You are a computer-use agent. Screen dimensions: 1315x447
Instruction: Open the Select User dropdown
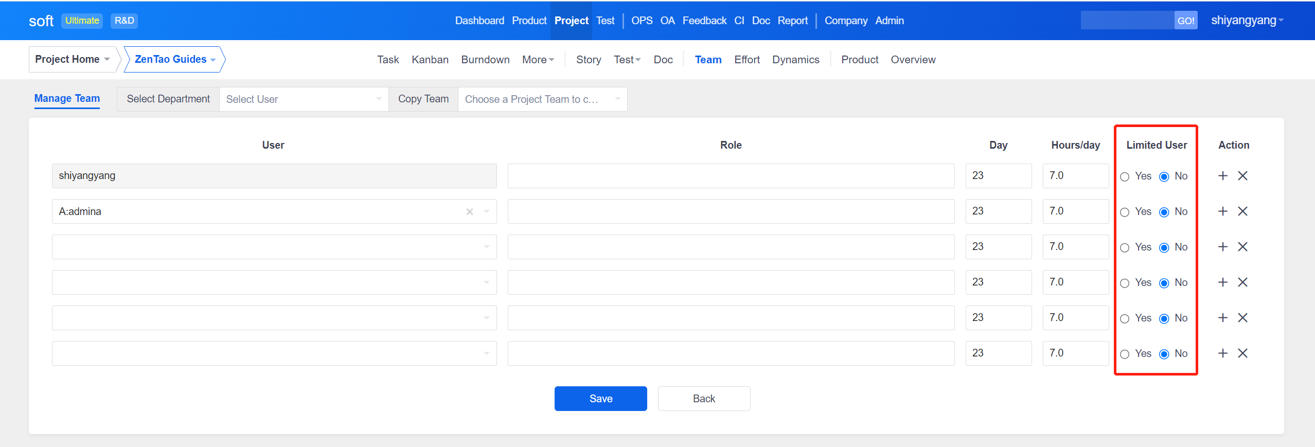point(304,99)
